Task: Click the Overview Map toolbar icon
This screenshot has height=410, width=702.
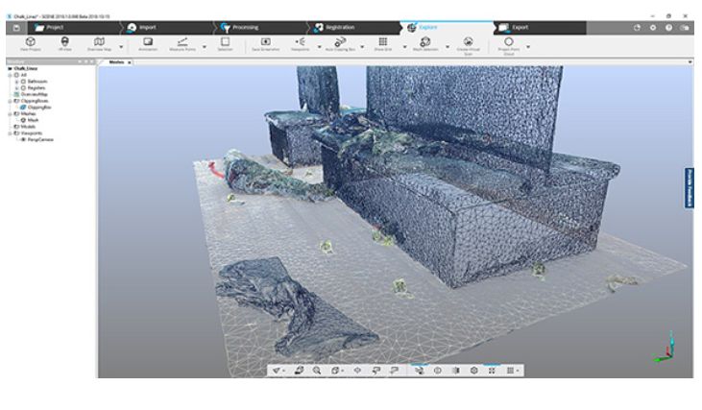Action: (99, 41)
